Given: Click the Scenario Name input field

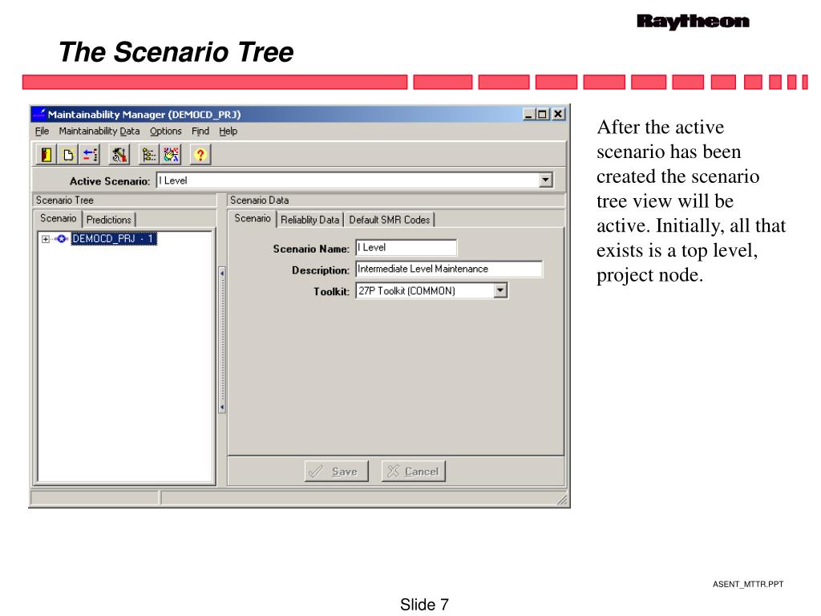Looking at the screenshot, I should (x=406, y=247).
